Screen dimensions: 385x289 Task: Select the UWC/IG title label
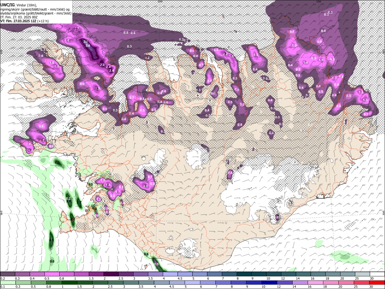pyautogui.click(x=7, y=5)
